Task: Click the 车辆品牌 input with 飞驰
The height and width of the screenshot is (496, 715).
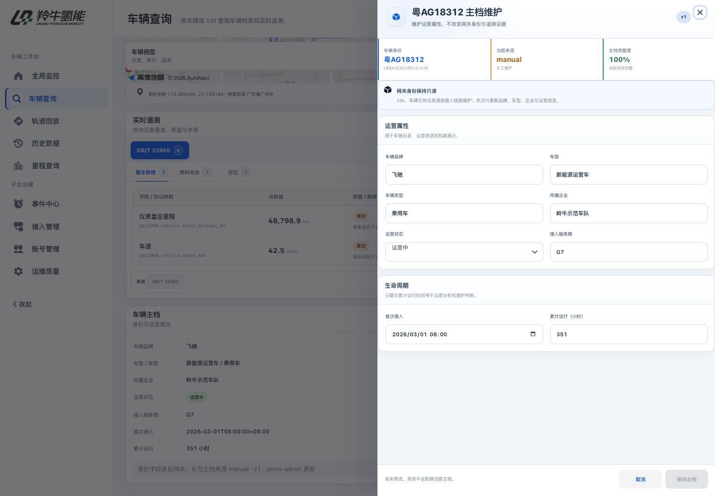Action: [x=464, y=175]
